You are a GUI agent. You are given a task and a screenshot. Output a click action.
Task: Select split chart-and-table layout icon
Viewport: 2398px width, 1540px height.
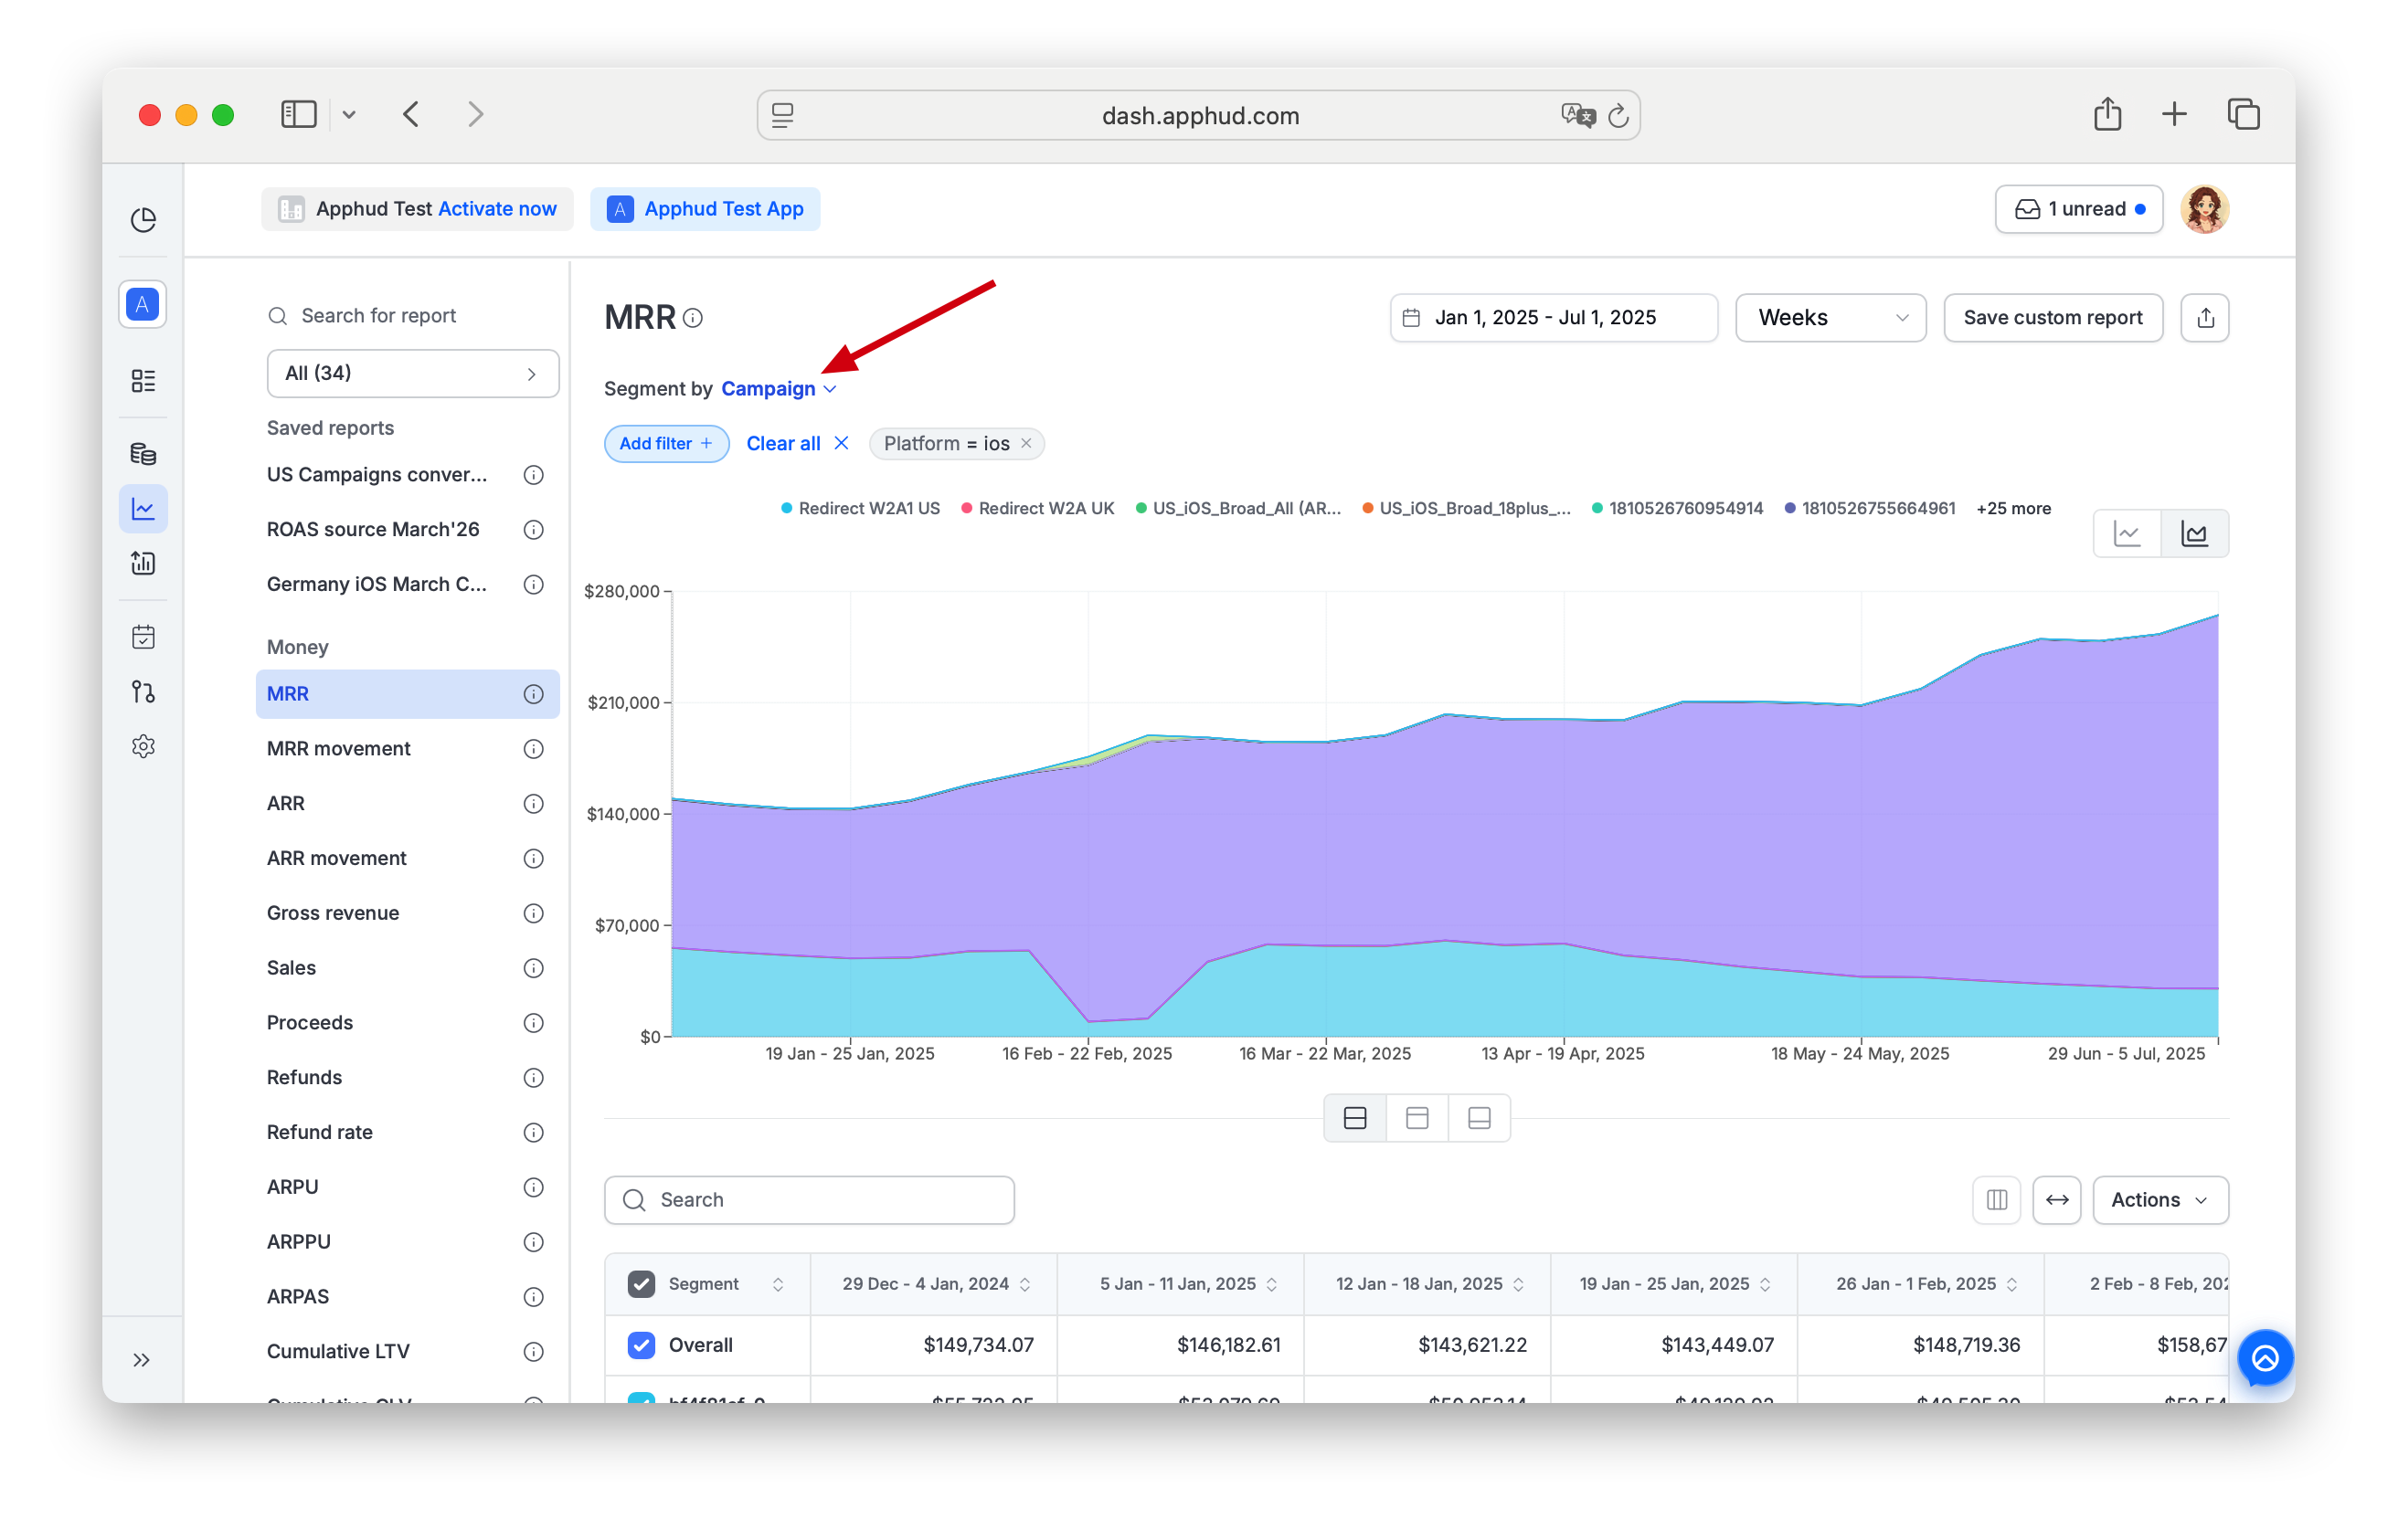tap(1354, 1118)
